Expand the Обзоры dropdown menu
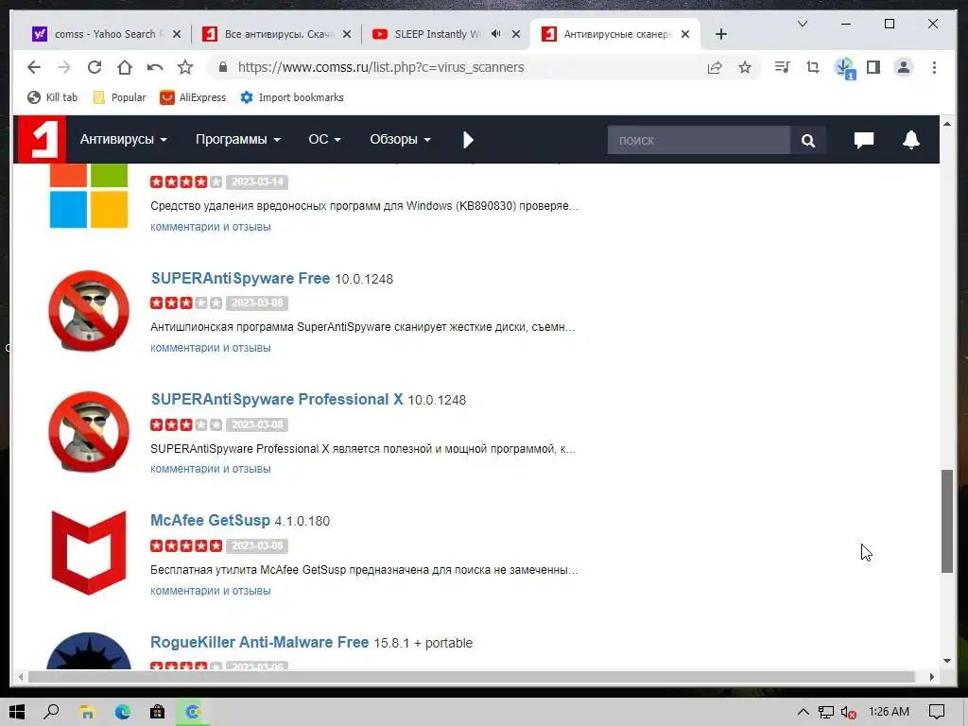This screenshot has width=968, height=726. point(400,140)
